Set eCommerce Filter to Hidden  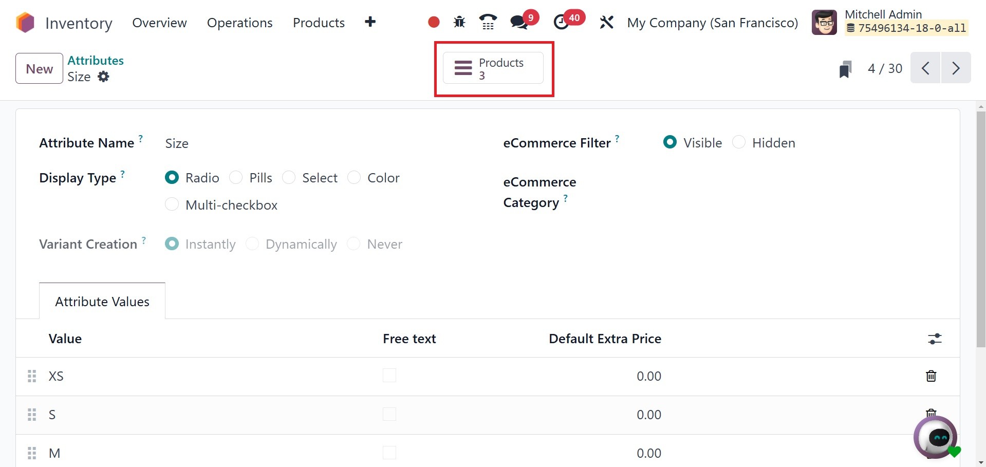pos(739,142)
